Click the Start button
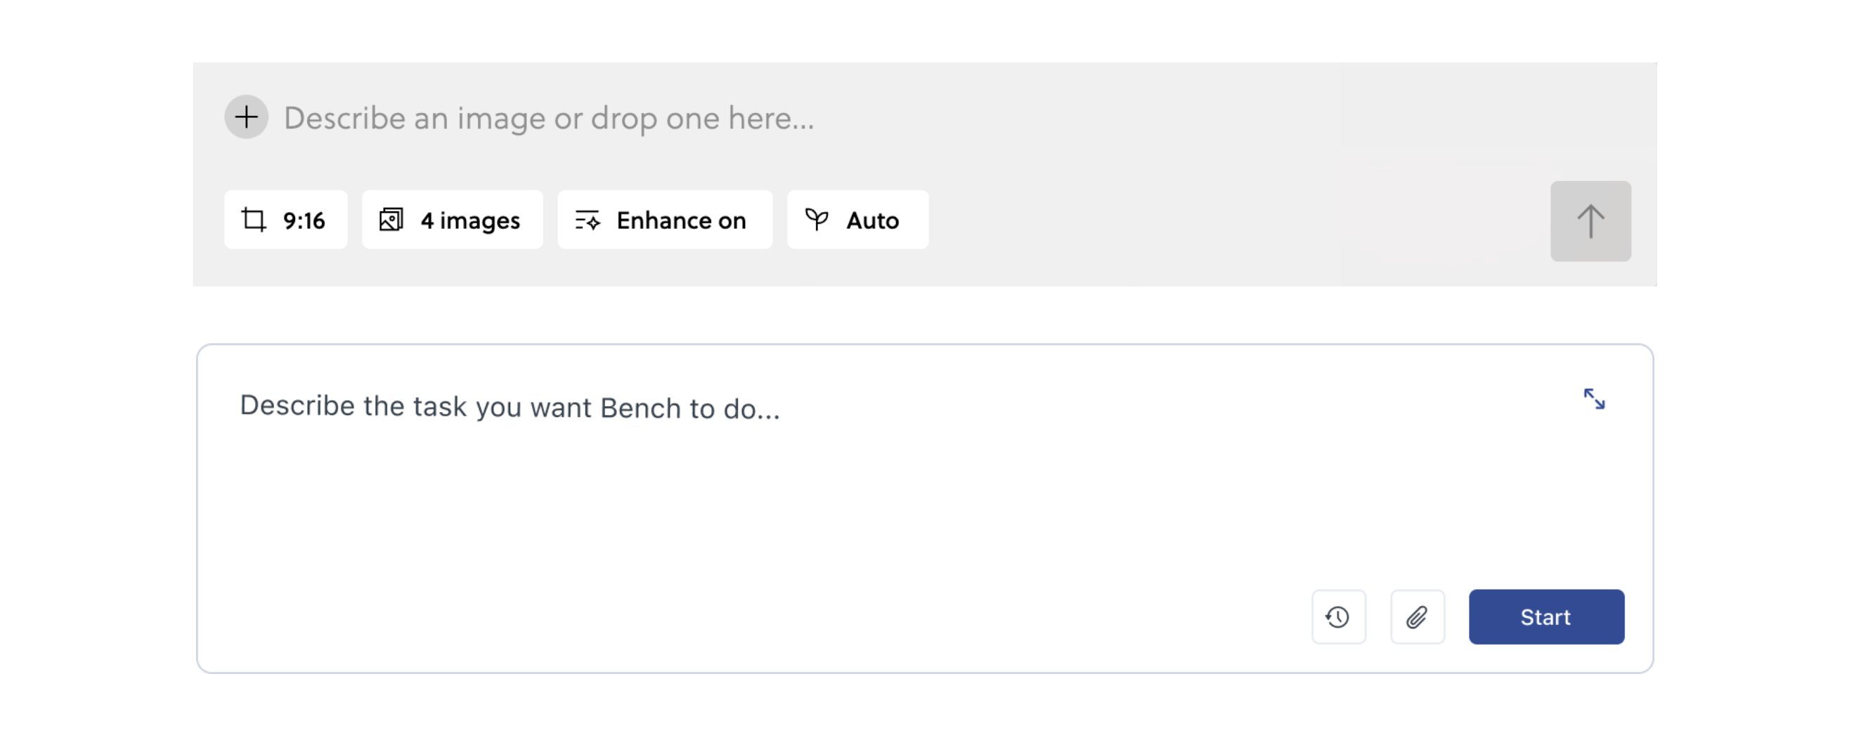 tap(1546, 617)
